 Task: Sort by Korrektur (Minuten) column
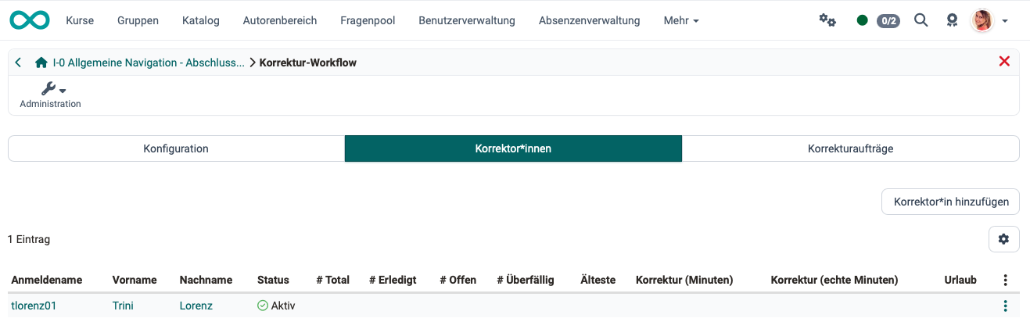[x=684, y=280]
